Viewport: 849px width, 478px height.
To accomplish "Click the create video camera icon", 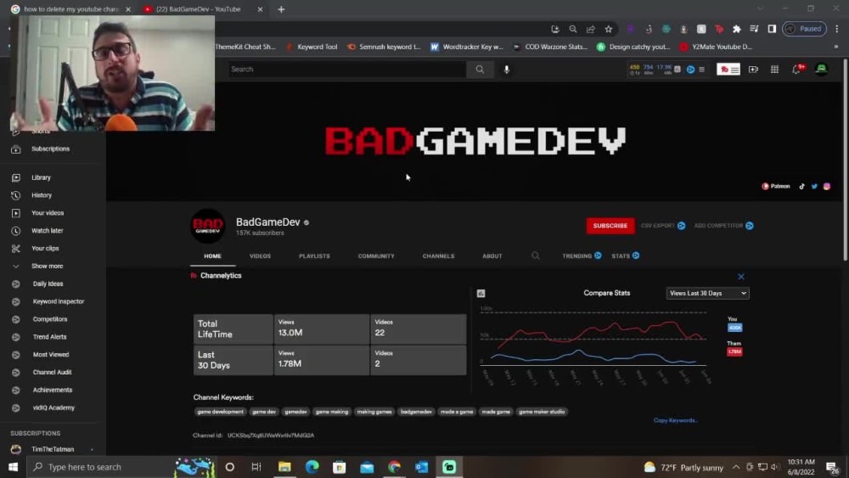I will pos(753,70).
